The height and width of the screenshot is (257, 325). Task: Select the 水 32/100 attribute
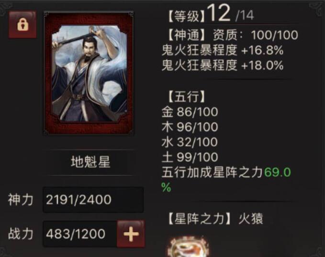point(190,142)
